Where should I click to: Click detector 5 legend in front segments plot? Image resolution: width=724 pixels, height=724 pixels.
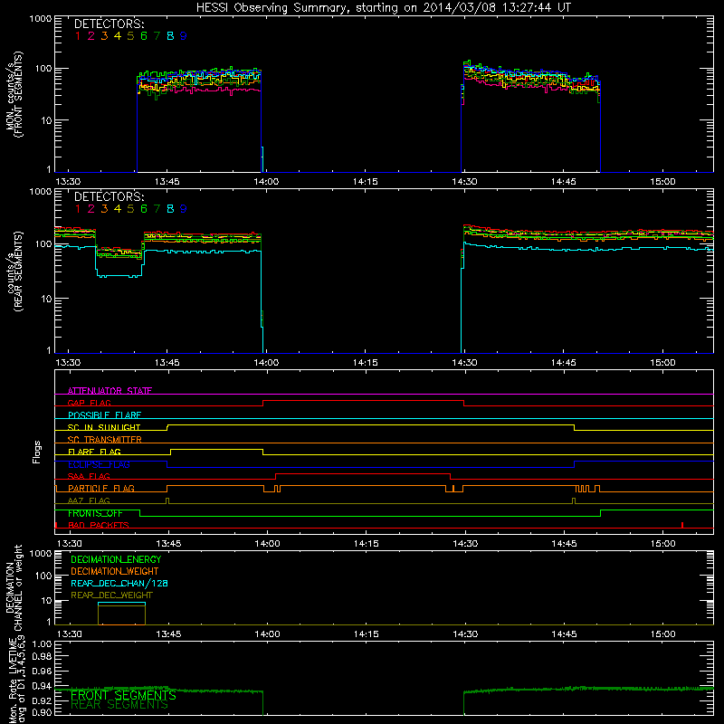click(x=130, y=36)
